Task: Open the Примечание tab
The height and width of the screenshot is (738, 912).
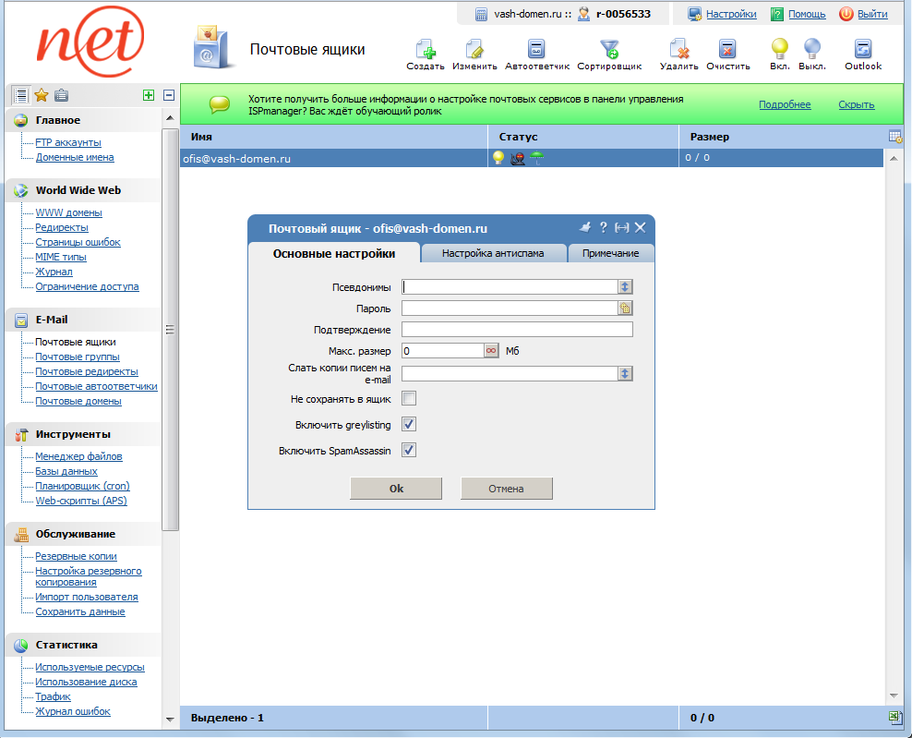Action: point(609,251)
